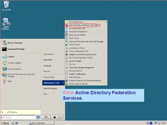The height and width of the screenshot is (125, 167).
Task: Expand the Administrative Tools menu entry
Action: pyautogui.click(x=53, y=83)
